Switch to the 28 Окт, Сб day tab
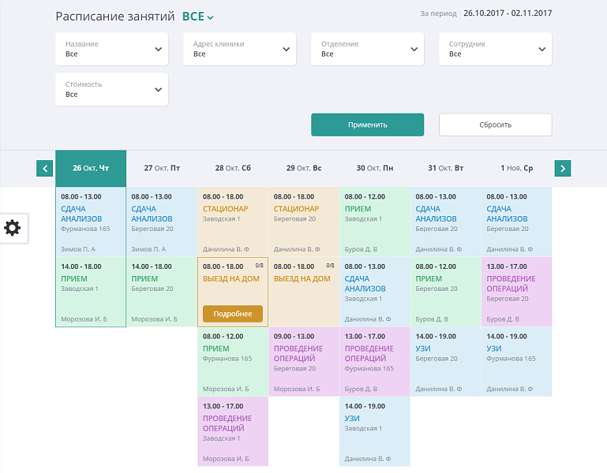Viewport: 607px width, 473px height. (x=233, y=168)
